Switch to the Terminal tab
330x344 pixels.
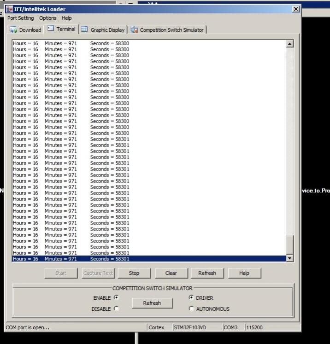point(61,29)
